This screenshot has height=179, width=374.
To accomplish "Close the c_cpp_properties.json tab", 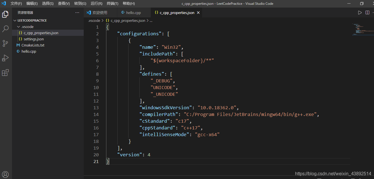I will coord(198,13).
